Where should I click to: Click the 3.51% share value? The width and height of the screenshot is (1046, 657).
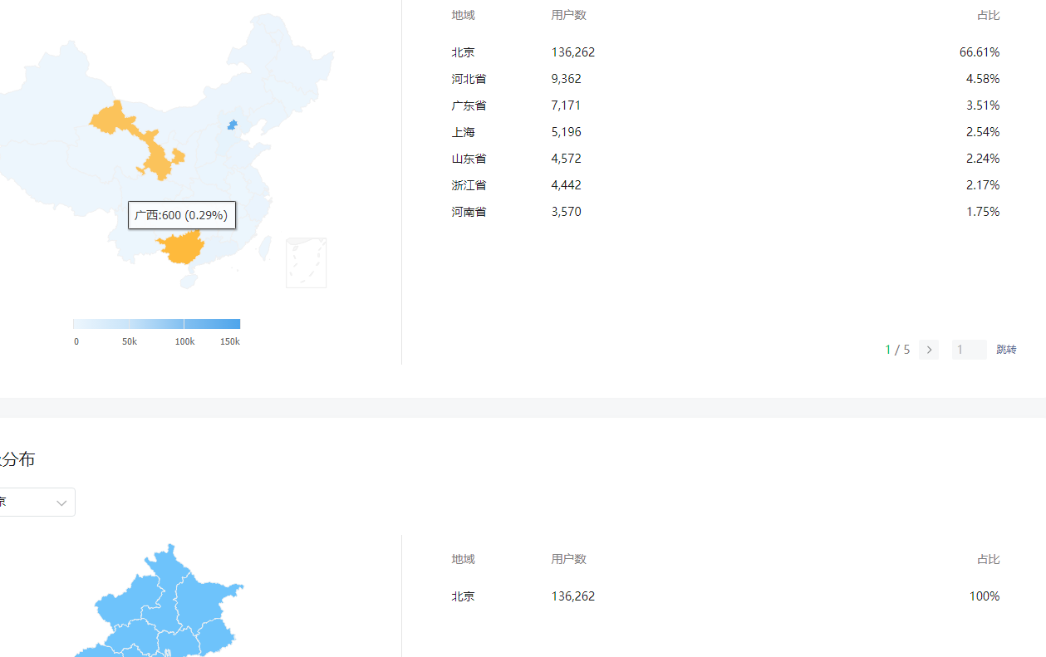[983, 105]
